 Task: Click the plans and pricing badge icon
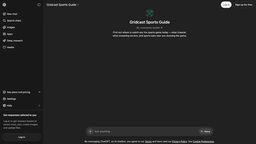coord(4,92)
